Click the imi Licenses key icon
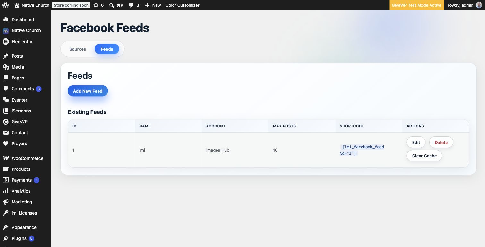The height and width of the screenshot is (247, 485). click(x=6, y=213)
